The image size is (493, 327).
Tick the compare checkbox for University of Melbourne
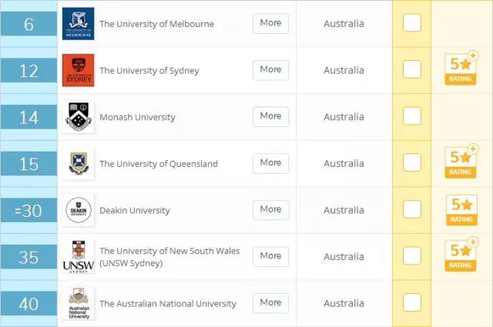[x=412, y=23]
